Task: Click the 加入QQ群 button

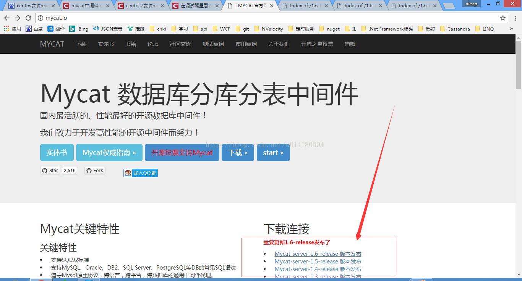Action: click(x=141, y=173)
